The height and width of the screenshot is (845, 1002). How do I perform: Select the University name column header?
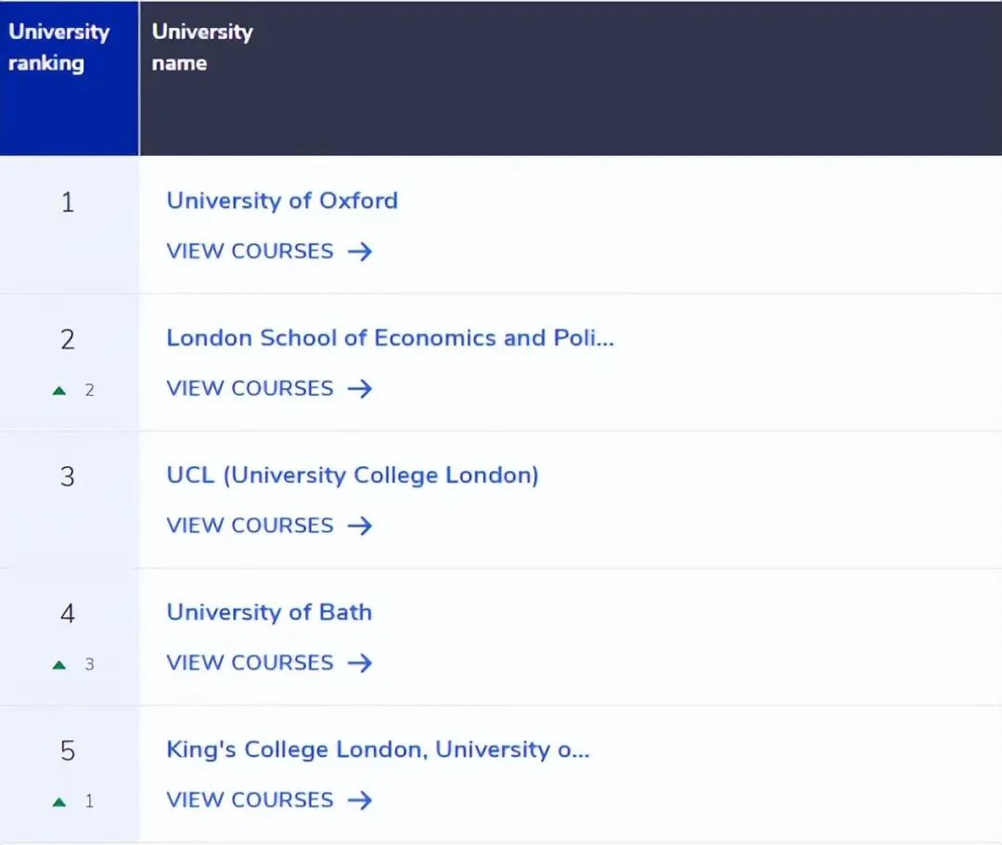pos(201,47)
